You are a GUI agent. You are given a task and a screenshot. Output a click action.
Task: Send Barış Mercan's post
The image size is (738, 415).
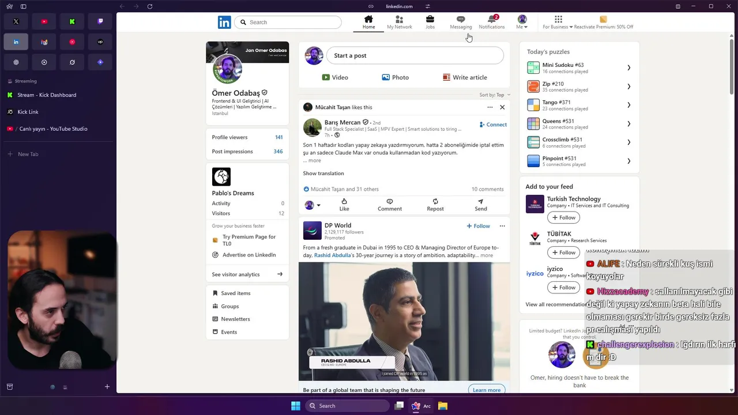click(x=481, y=205)
